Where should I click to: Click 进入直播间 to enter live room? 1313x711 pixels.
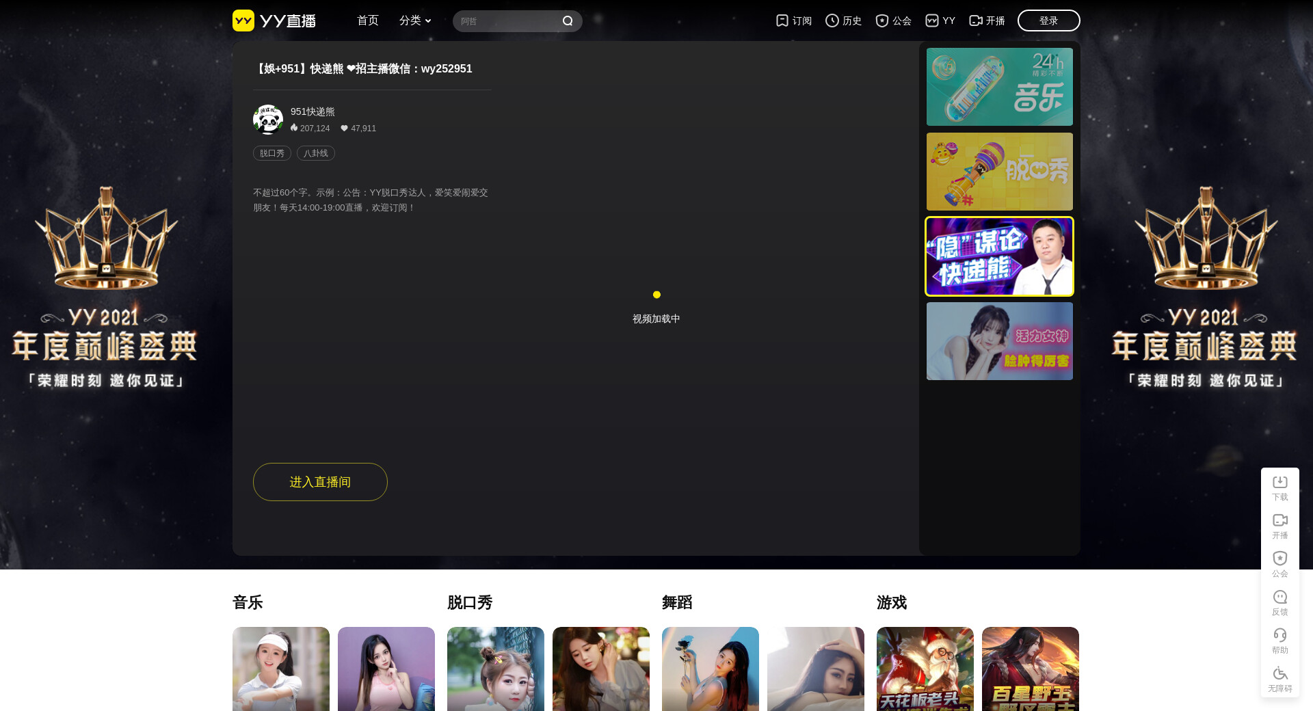click(x=320, y=482)
